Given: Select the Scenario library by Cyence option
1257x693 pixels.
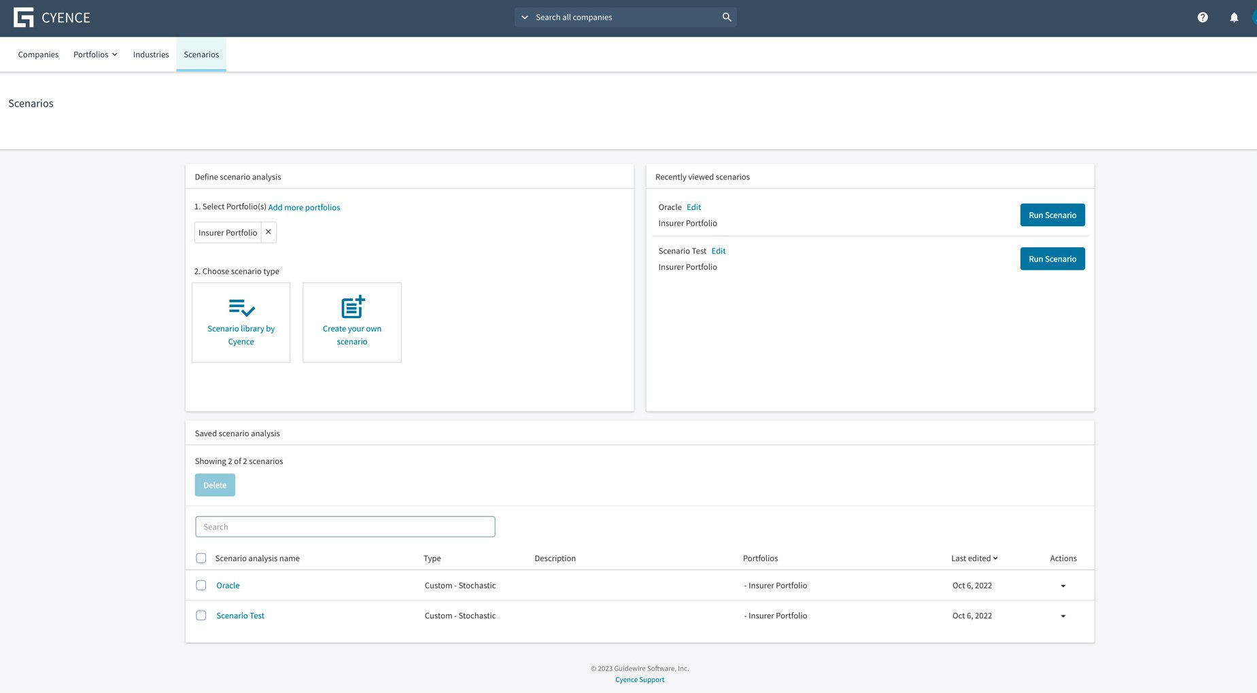Looking at the screenshot, I should 241,322.
